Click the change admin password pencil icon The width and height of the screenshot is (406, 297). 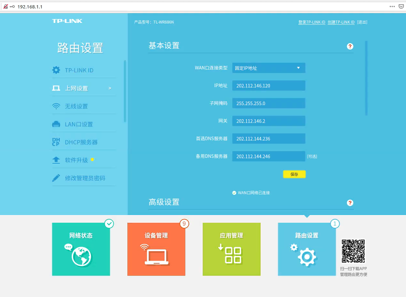(56, 178)
